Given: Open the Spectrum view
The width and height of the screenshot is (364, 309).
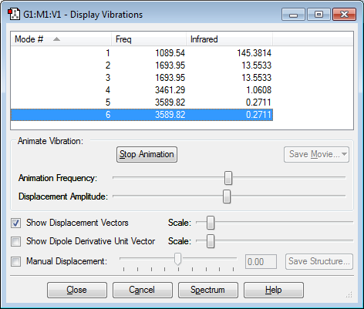Looking at the screenshot, I should point(208,290).
